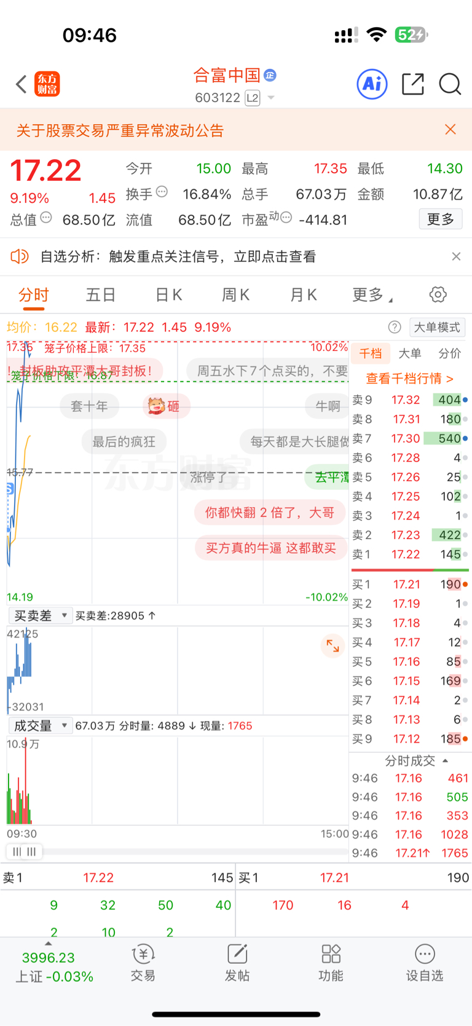Image resolution: width=472 pixels, height=1026 pixels.
Task: Tap the time range slider handle
Action: tap(25, 851)
